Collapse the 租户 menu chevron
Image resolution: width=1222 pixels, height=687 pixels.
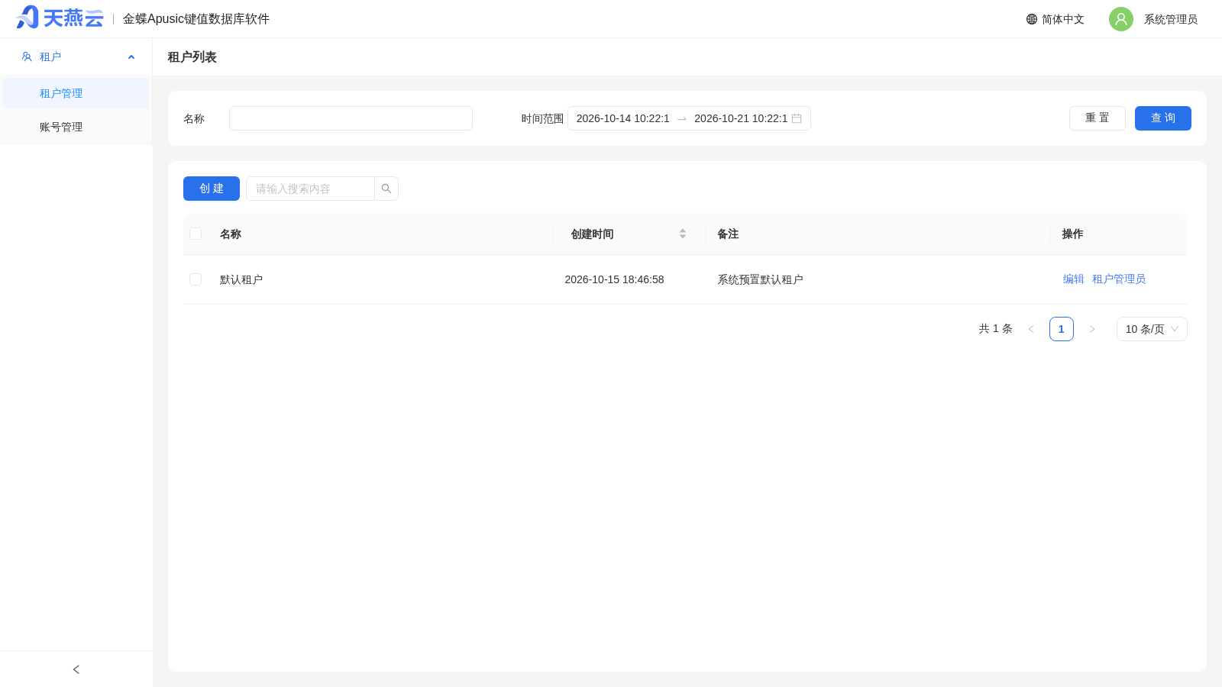(x=131, y=56)
